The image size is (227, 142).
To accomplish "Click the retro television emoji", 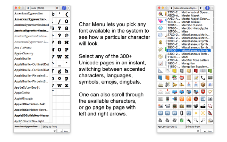I will click(x=174, y=106).
